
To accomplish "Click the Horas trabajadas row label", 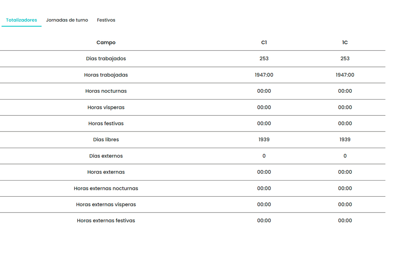I will point(106,75).
